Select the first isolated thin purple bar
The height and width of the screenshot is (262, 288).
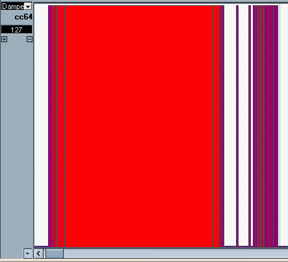point(237,126)
